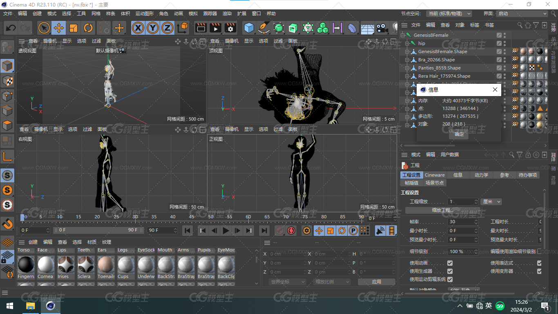Close the 信息 dialog with X
Viewport: 558px width, 314px height.
click(495, 90)
